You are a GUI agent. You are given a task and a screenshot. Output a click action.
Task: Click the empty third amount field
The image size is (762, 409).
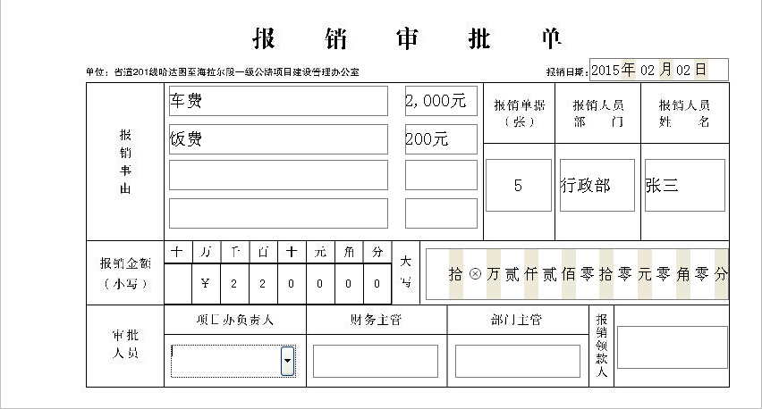(x=441, y=175)
